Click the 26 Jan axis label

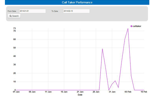96,92
